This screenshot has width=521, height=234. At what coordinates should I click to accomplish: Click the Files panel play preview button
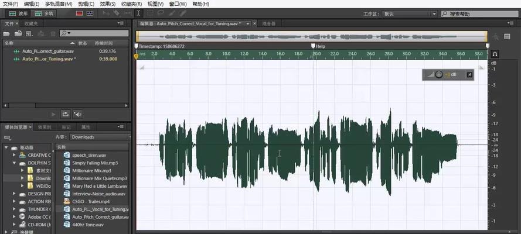(x=53, y=114)
